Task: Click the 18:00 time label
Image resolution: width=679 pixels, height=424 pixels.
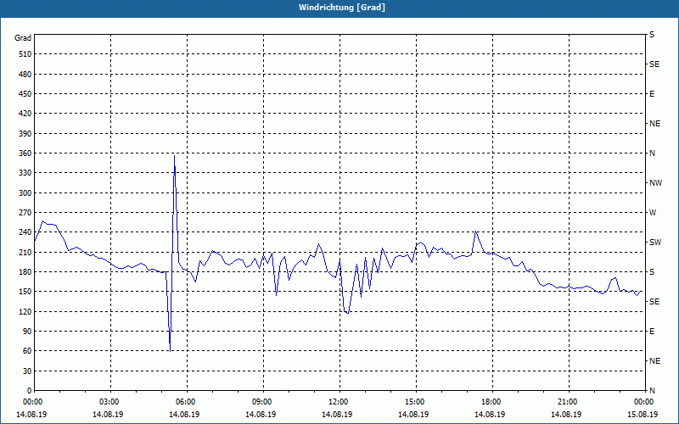Action: [x=491, y=402]
